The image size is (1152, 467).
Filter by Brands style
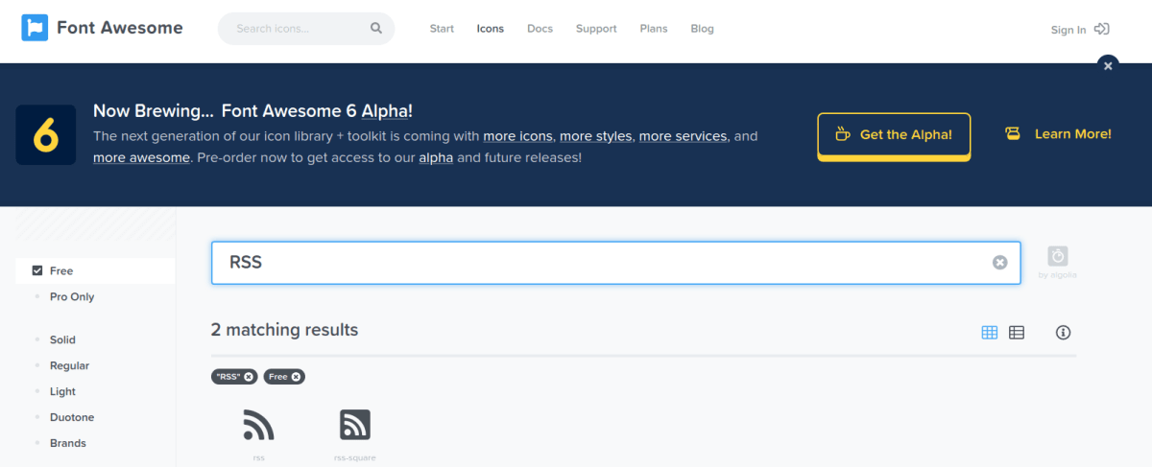pos(67,443)
